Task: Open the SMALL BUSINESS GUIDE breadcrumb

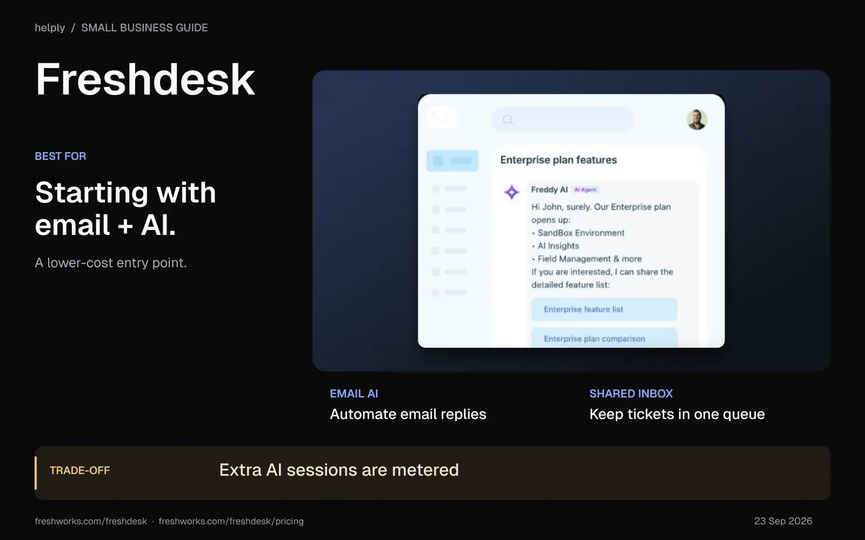Action: click(x=144, y=28)
